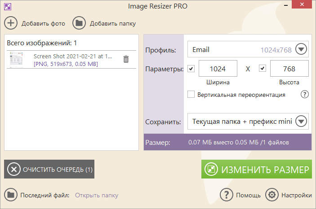Click the app icon in the title bar
This screenshot has width=316, height=209.
tap(6, 6)
